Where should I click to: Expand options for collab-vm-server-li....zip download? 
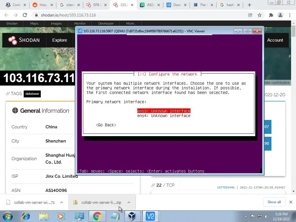(x=129, y=202)
